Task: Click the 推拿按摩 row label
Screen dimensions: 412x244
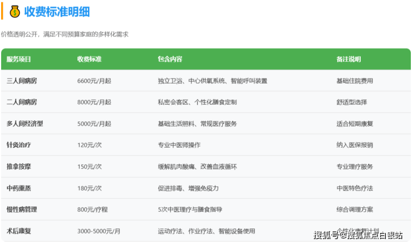Action: pos(19,167)
